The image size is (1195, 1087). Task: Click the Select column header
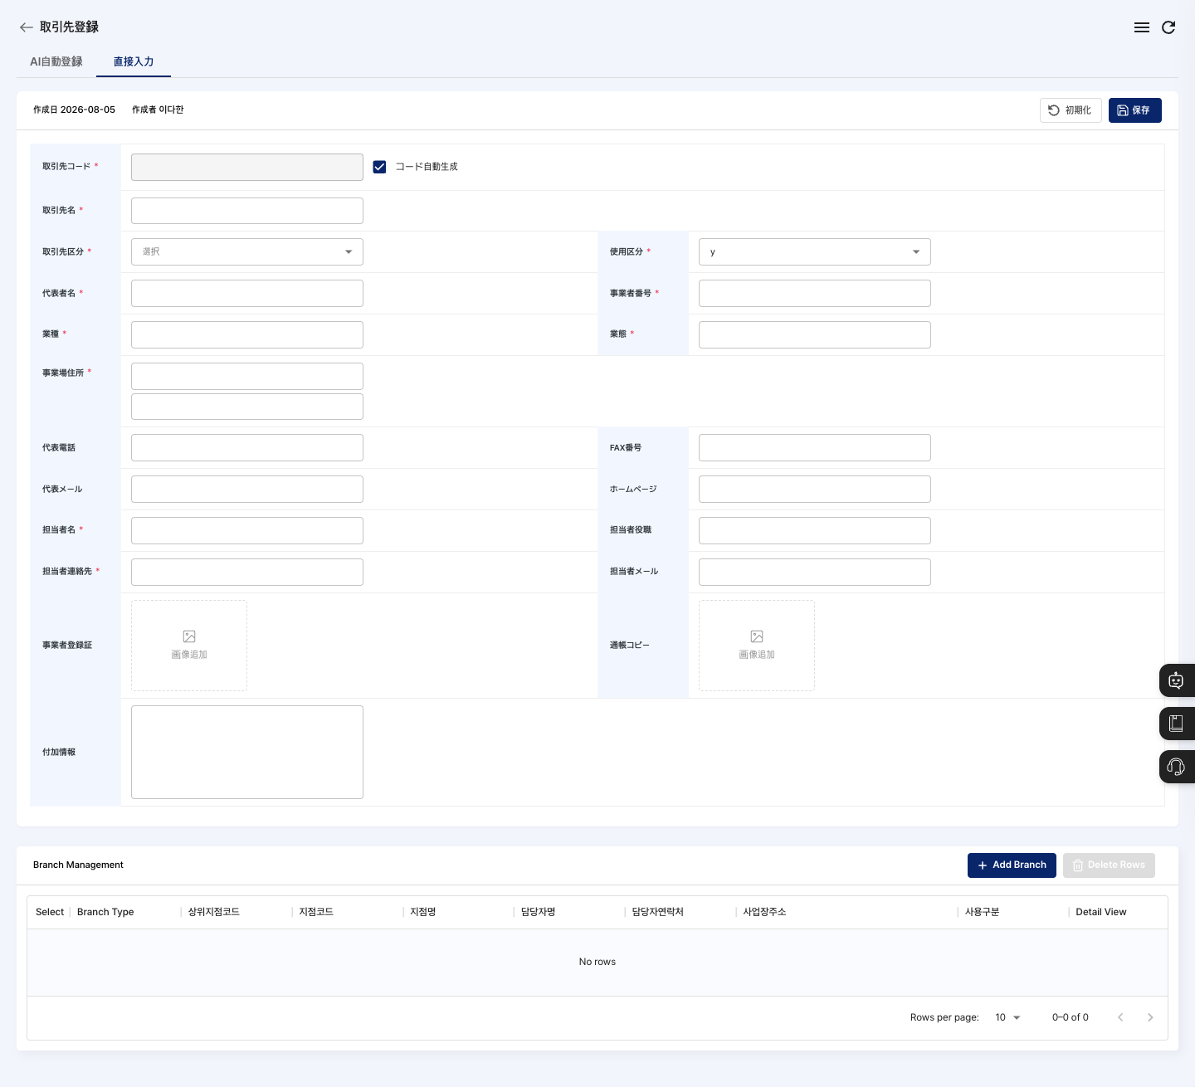[x=50, y=912]
